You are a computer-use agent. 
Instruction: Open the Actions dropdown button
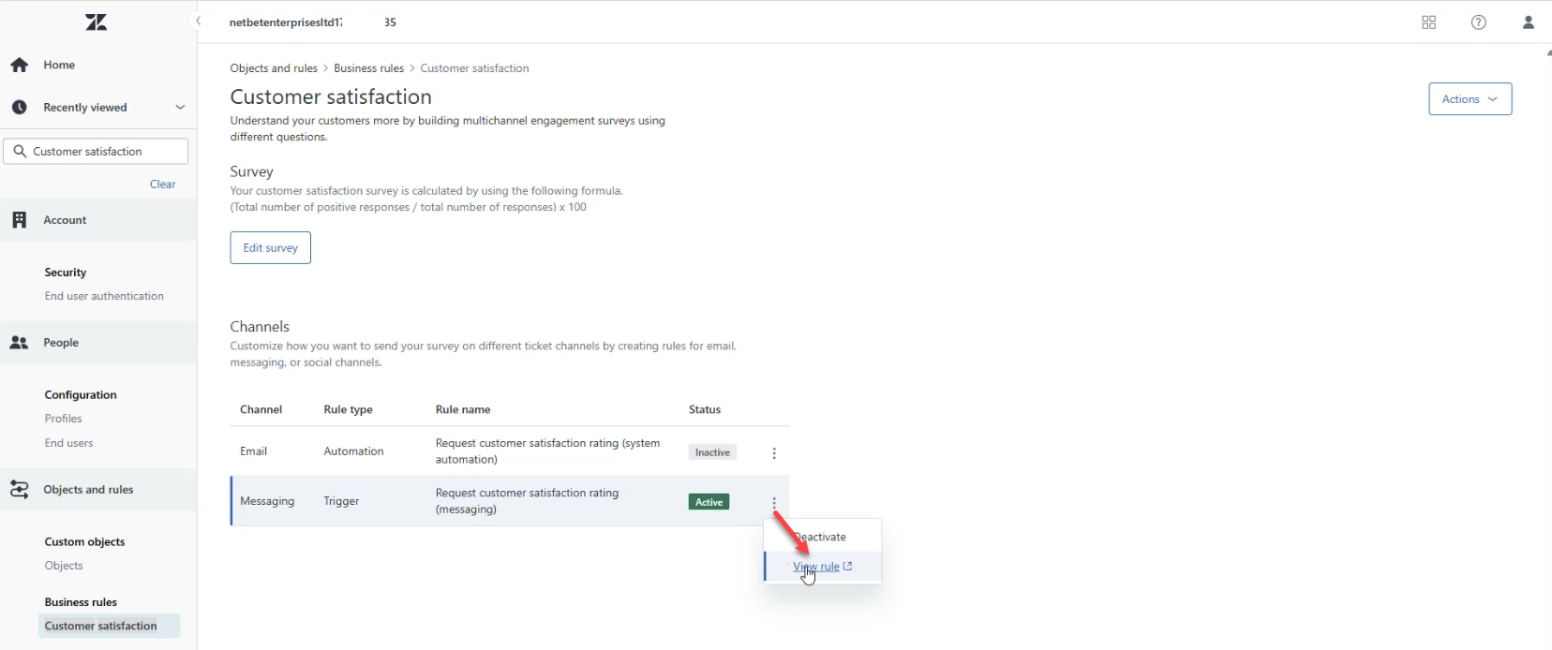tap(1469, 99)
